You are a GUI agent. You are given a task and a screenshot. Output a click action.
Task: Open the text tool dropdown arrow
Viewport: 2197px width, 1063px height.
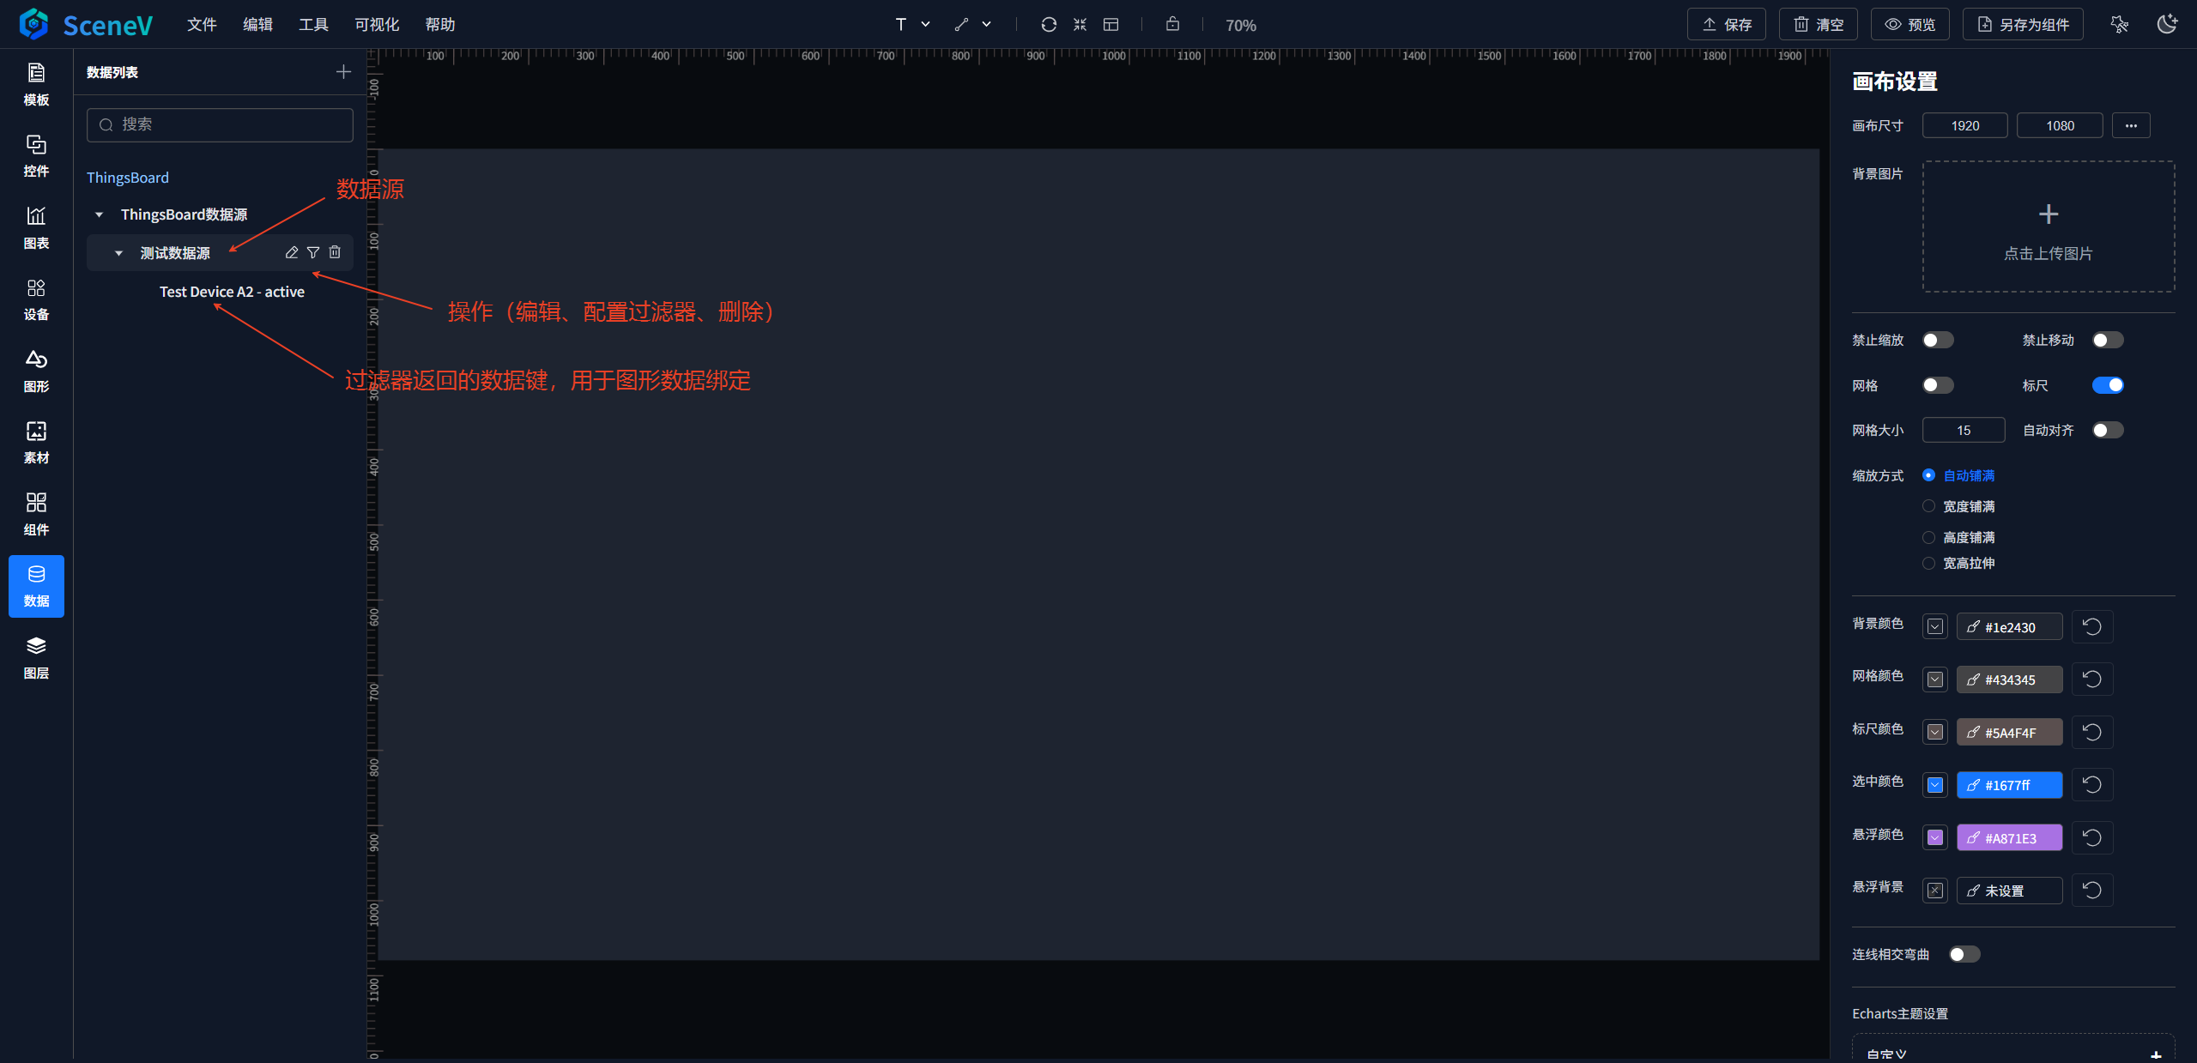(925, 24)
